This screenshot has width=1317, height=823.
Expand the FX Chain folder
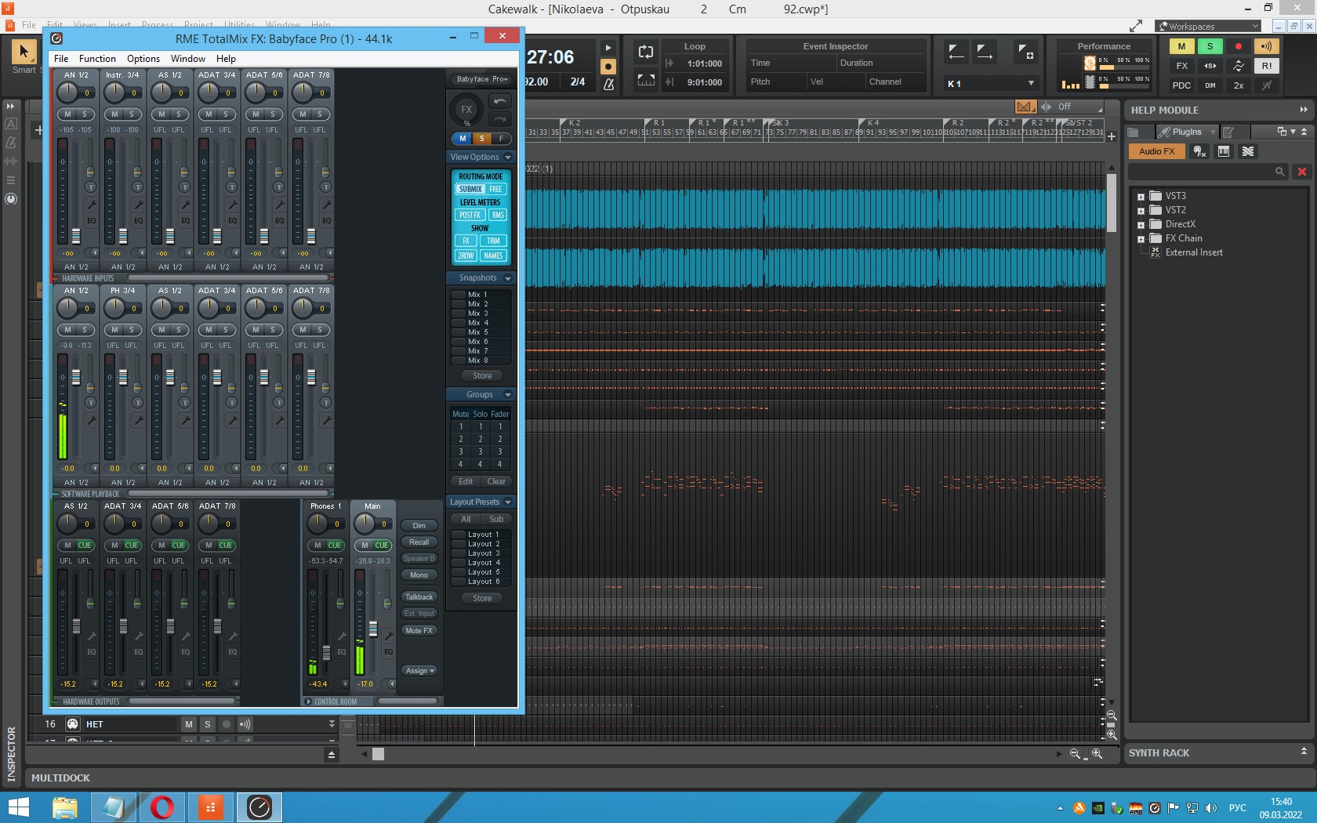pos(1141,239)
